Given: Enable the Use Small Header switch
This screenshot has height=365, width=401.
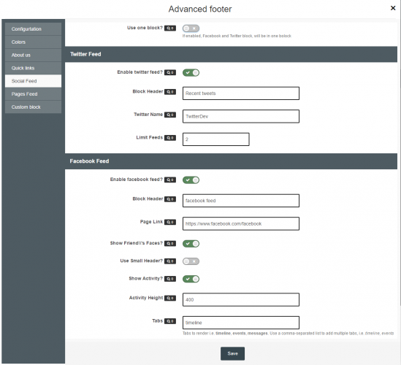Looking at the screenshot, I should (x=191, y=261).
